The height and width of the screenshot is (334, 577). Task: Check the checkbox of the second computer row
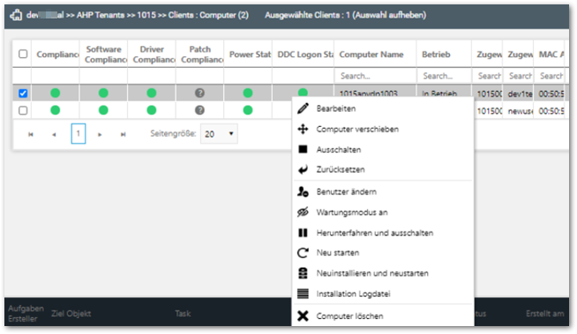[23, 110]
